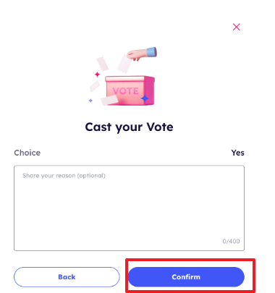The width and height of the screenshot is (275, 293).
Task: Click the Cast your Vote heading
Action: pos(129,127)
